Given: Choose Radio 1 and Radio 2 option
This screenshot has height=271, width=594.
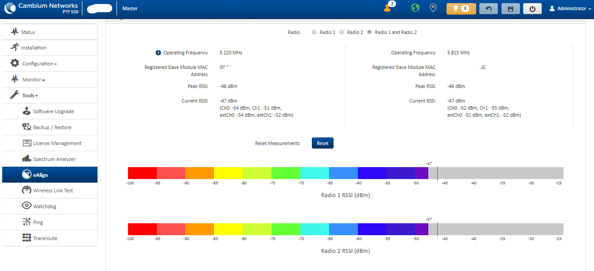Looking at the screenshot, I should [x=369, y=32].
